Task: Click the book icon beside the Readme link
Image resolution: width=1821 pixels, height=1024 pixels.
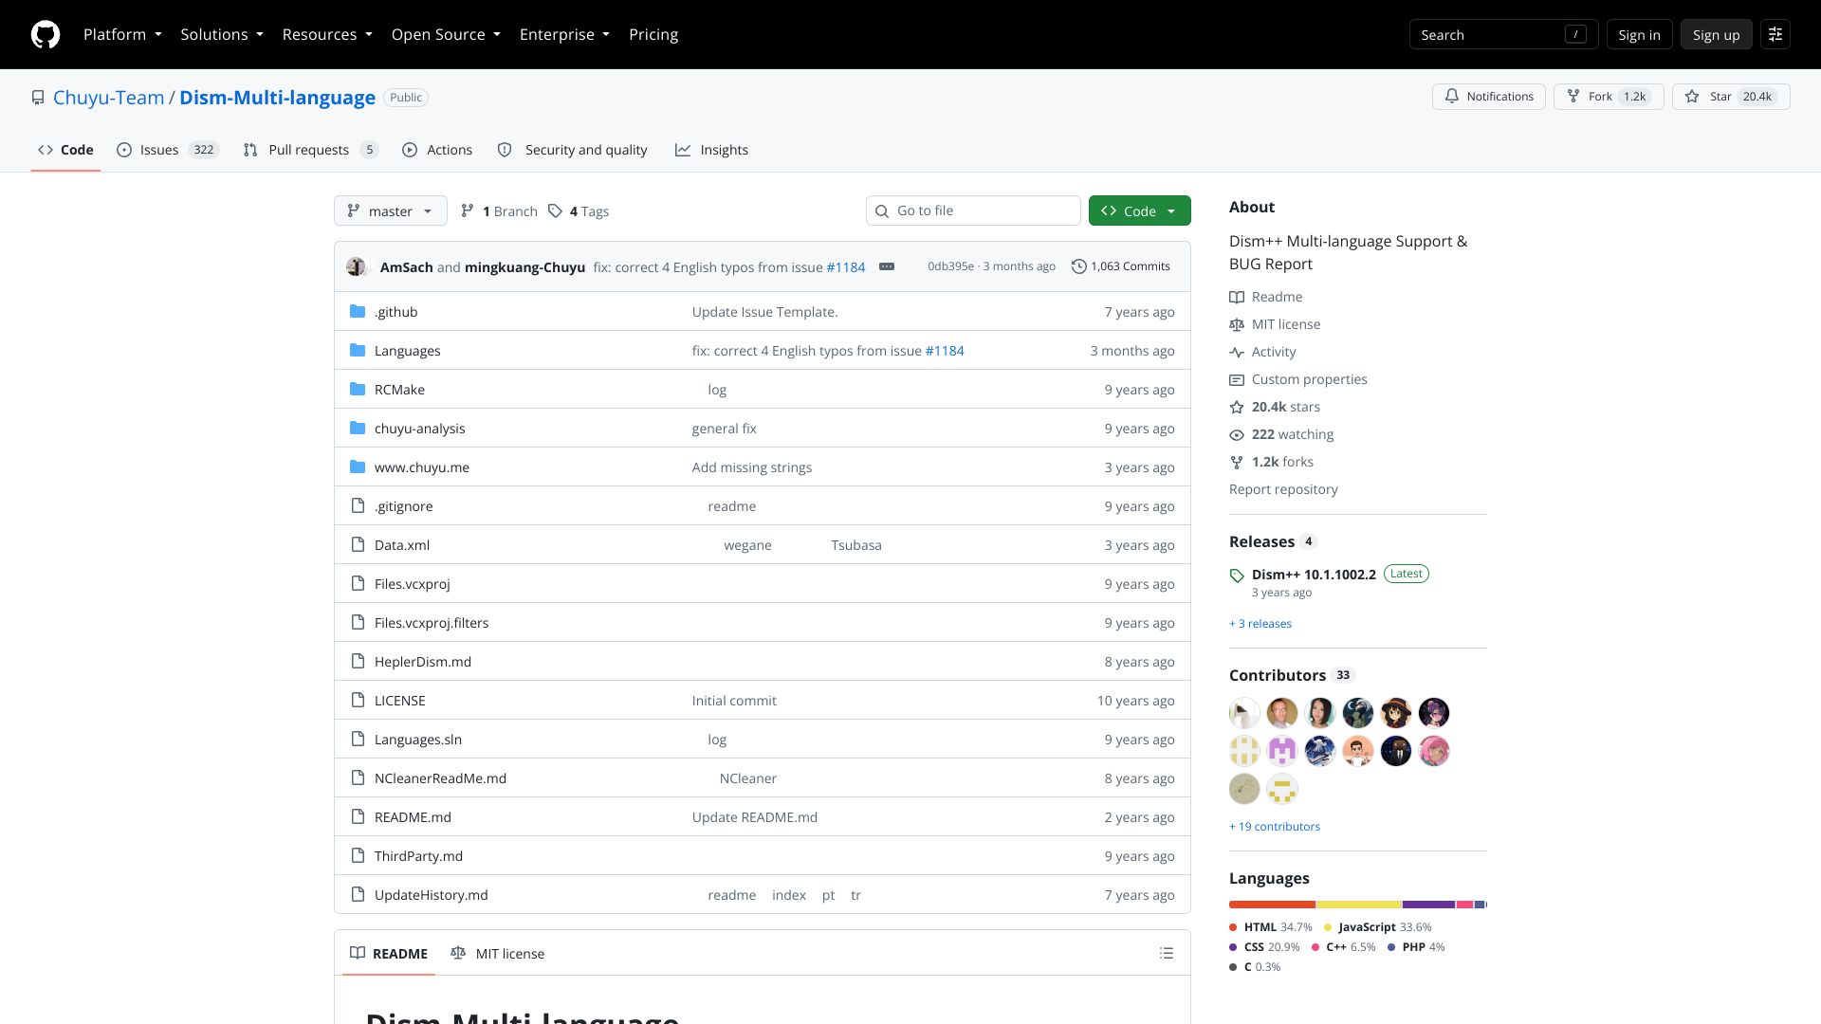Action: (x=1237, y=297)
